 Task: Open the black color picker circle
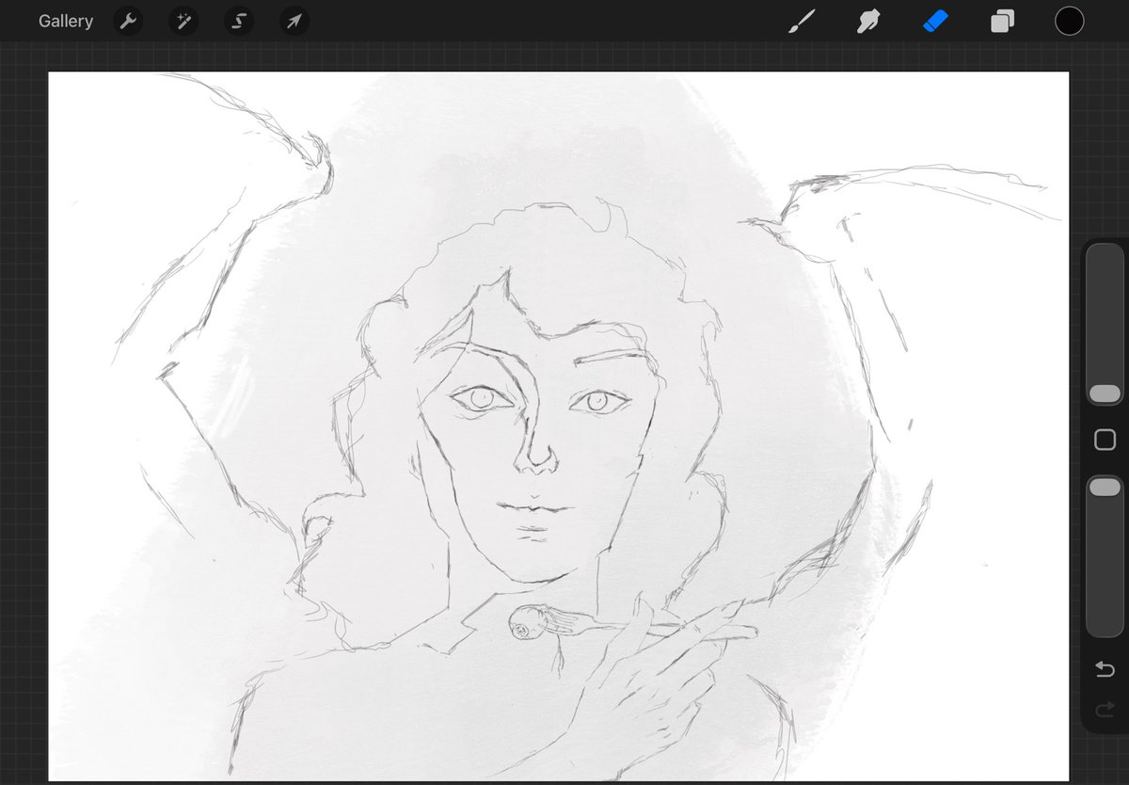(1069, 21)
